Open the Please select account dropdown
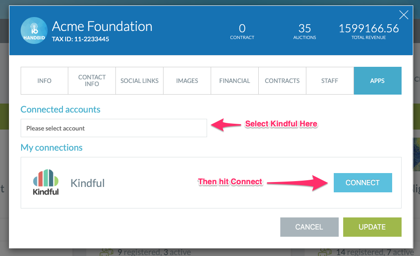 [114, 128]
